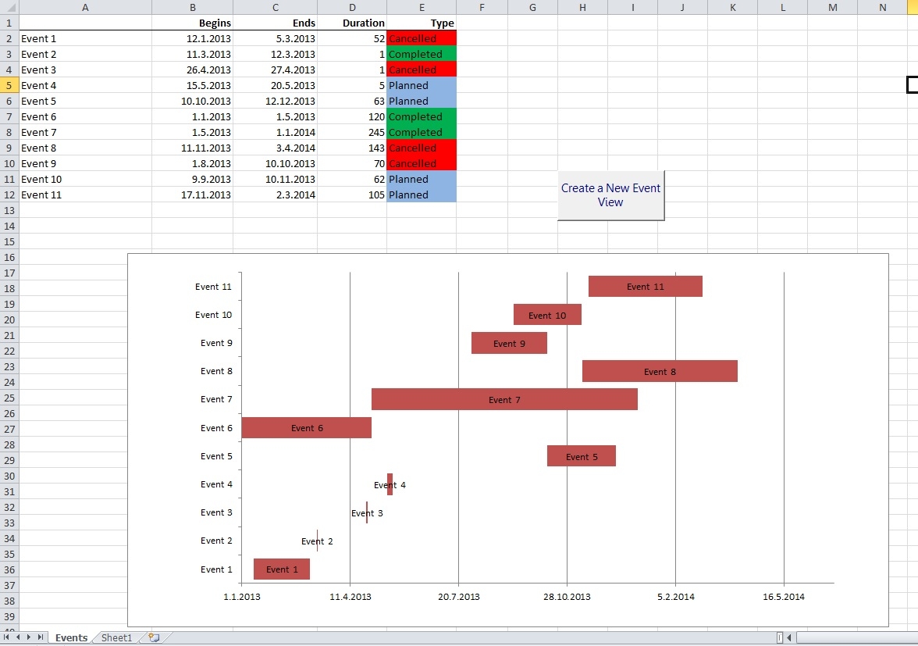Select the row 5 header
Screen dimensions: 918x646
(9, 85)
